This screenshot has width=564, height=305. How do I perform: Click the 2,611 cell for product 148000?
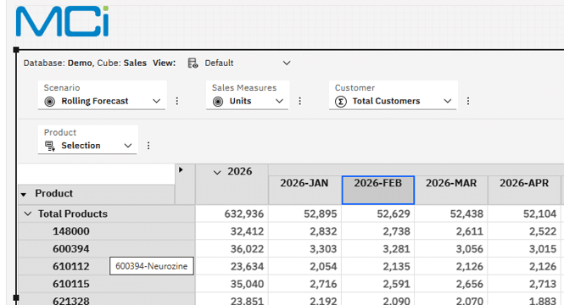pos(451,231)
